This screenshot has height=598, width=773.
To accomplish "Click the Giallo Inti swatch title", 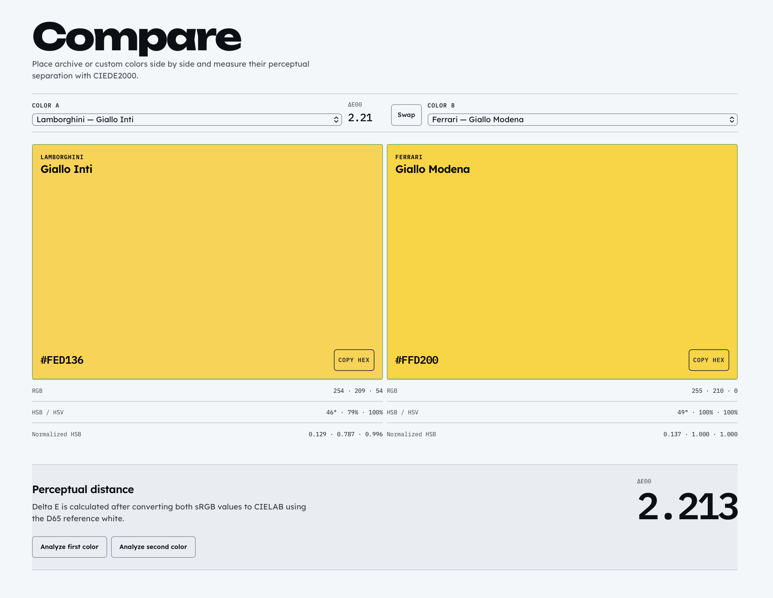I will [66, 169].
